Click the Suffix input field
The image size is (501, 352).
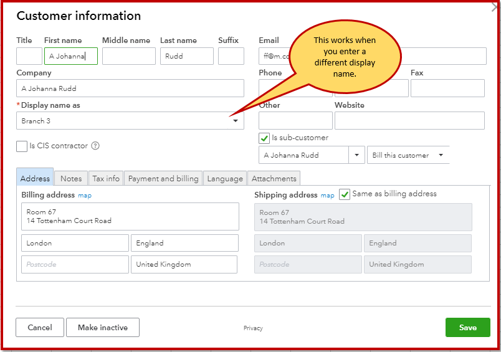click(231, 56)
